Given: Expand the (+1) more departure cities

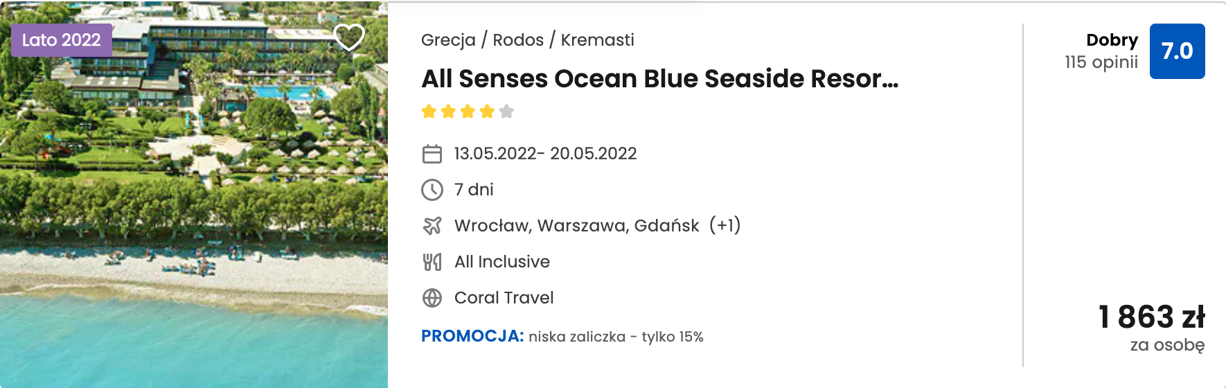Looking at the screenshot, I should [x=725, y=225].
